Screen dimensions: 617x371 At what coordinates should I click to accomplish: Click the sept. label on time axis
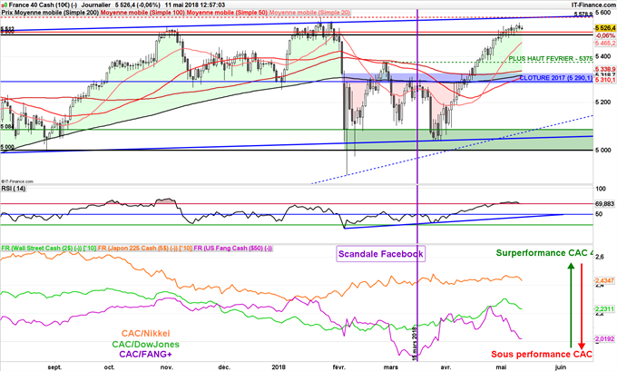pyautogui.click(x=54, y=367)
